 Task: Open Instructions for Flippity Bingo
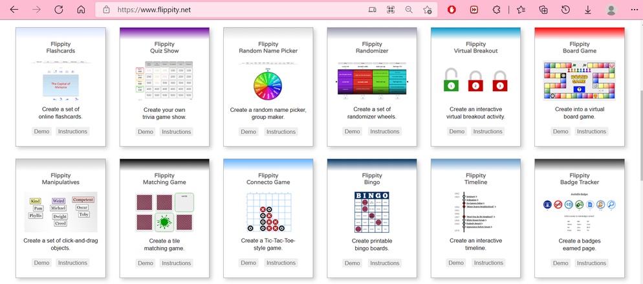click(x=385, y=263)
